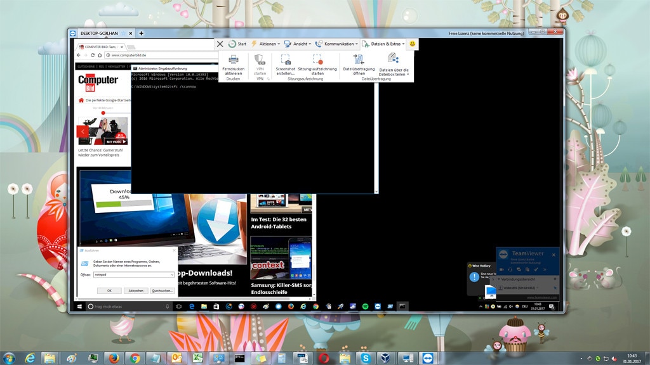Open the Aktionen menu
The width and height of the screenshot is (650, 365).
(266, 44)
